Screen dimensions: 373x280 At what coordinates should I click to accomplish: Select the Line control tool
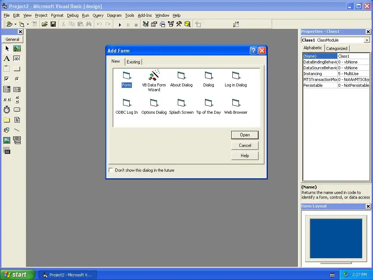[x=17, y=130]
